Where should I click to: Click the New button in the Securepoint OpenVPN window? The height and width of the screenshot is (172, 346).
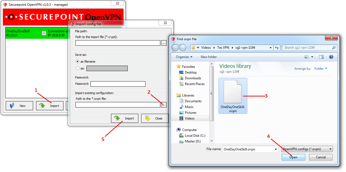(x=19, y=106)
